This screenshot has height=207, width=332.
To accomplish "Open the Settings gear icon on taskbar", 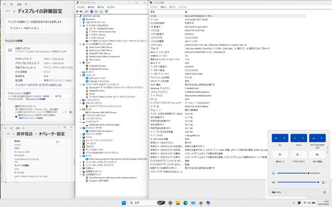I will [x=170, y=203].
